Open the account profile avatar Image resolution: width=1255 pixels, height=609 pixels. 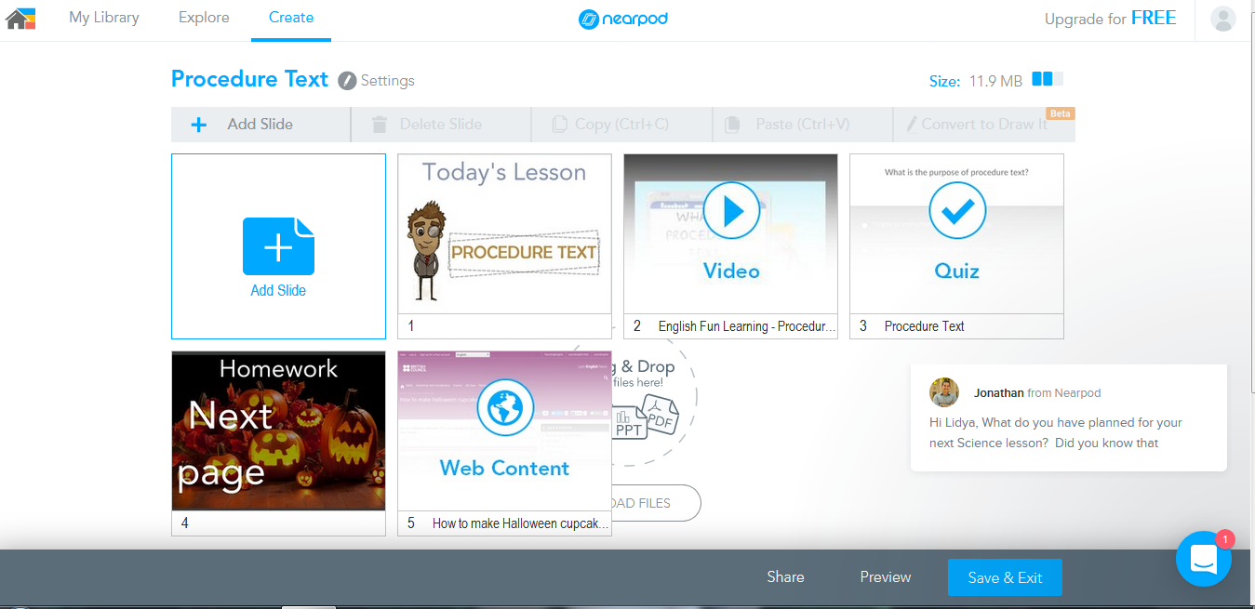tap(1222, 18)
